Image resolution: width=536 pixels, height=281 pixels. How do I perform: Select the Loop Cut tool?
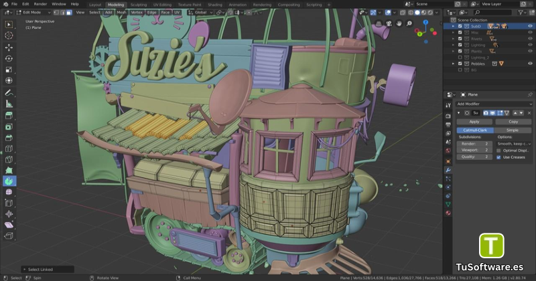tap(9, 149)
